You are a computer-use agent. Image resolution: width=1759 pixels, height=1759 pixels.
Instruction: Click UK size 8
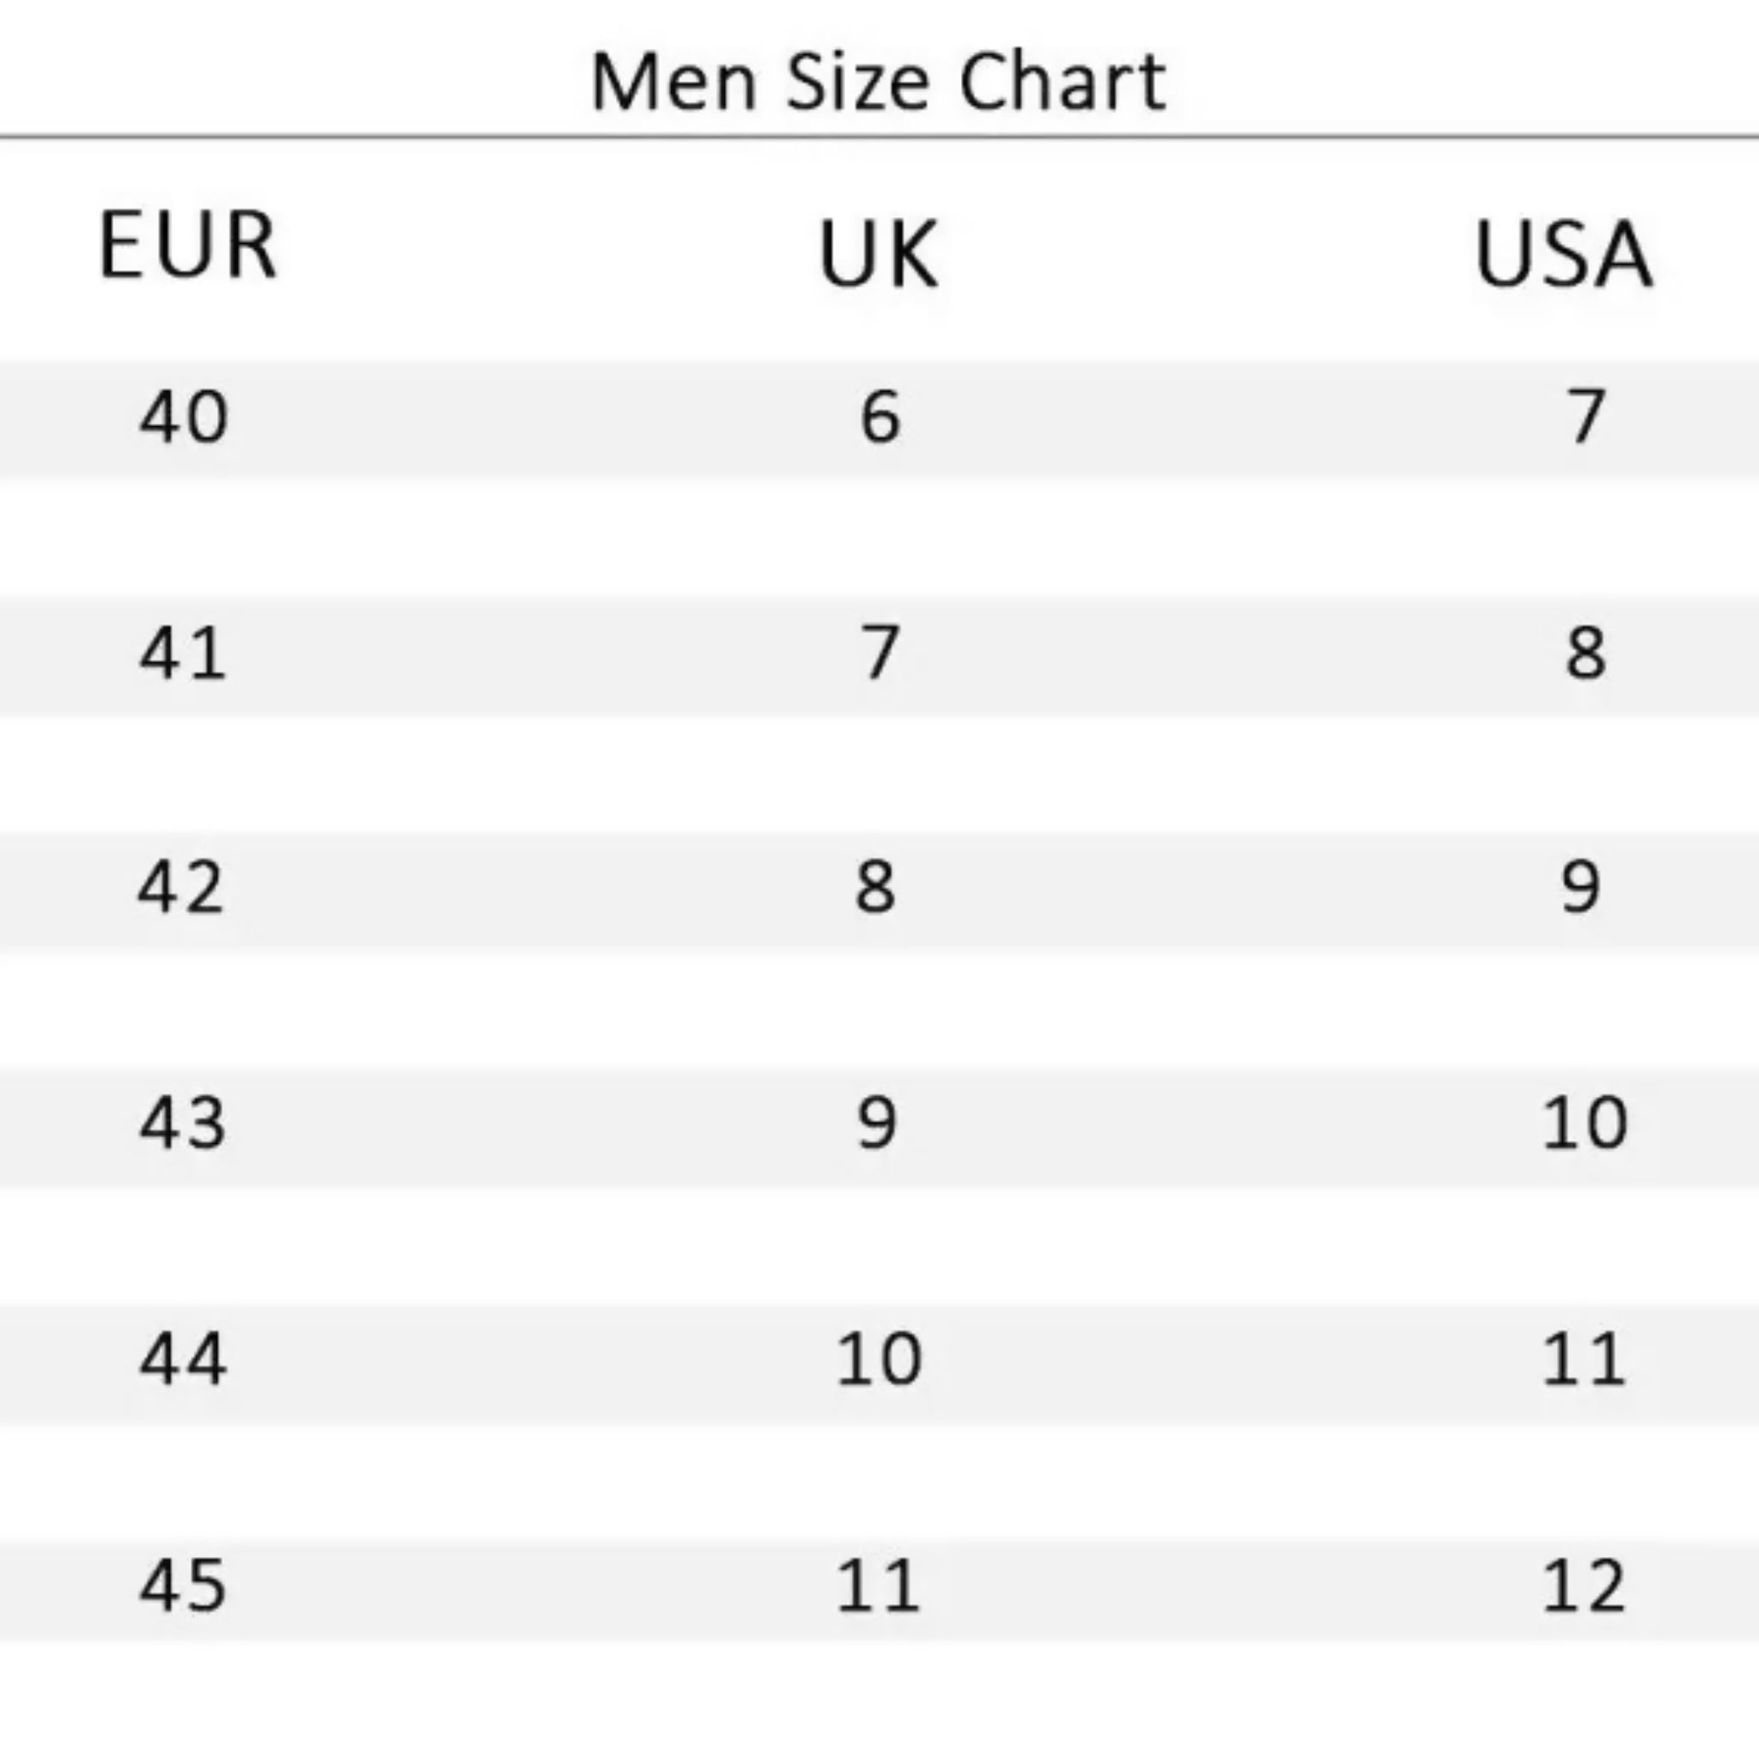(x=875, y=888)
